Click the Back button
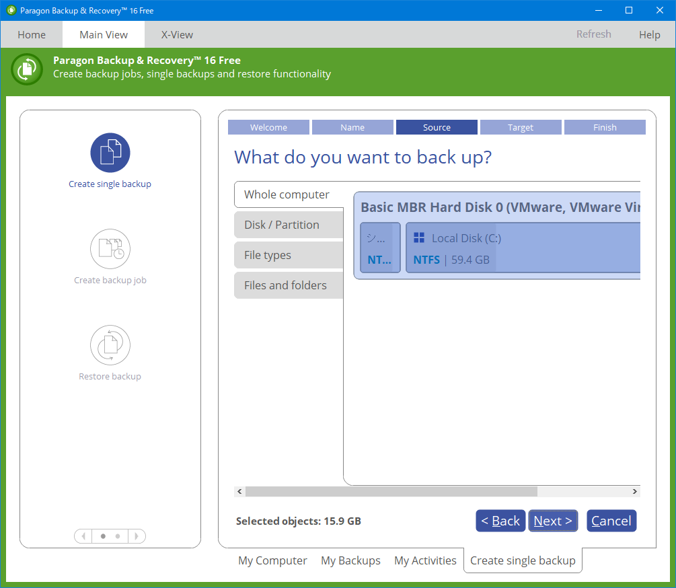676x588 pixels. (500, 521)
